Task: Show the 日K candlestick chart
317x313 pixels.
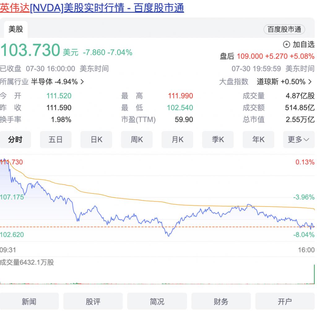Action: [96, 140]
